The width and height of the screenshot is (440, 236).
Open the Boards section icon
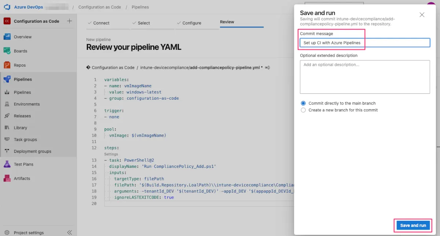(7, 51)
